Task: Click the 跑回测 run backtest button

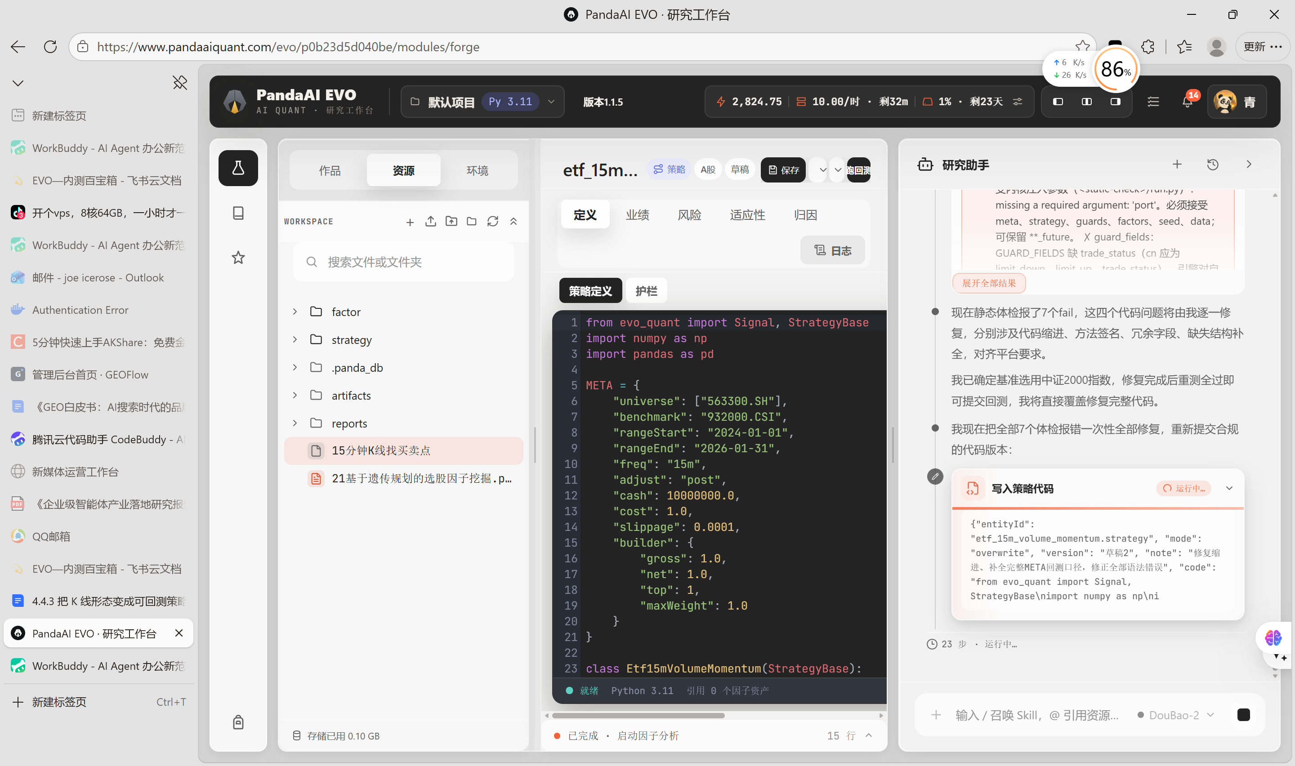Action: click(858, 170)
